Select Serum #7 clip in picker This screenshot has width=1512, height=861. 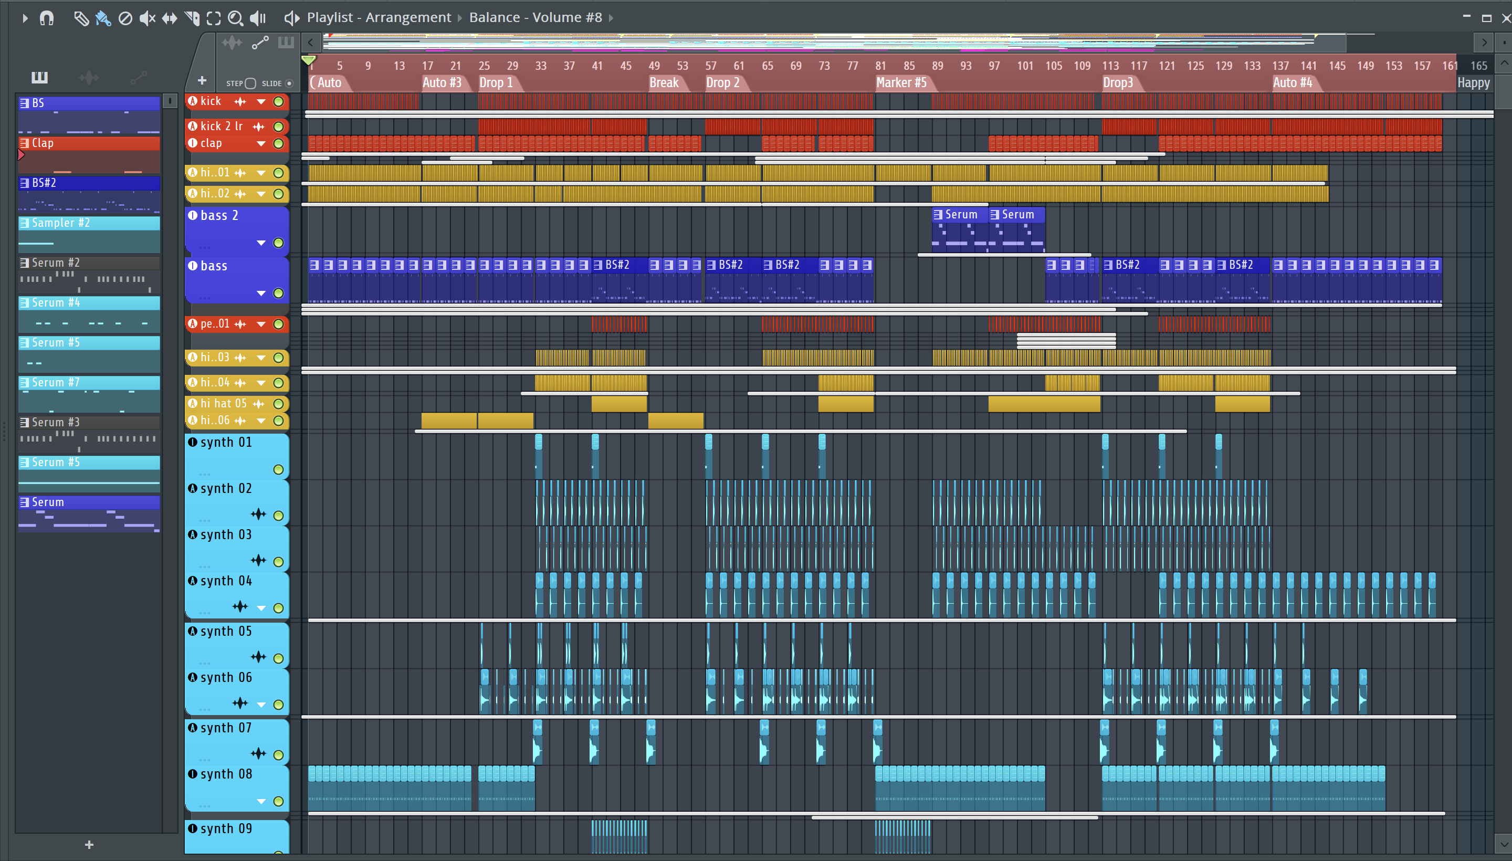point(89,394)
